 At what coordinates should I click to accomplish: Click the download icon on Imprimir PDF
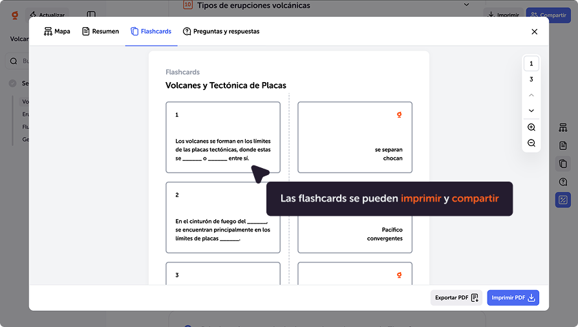click(x=531, y=297)
